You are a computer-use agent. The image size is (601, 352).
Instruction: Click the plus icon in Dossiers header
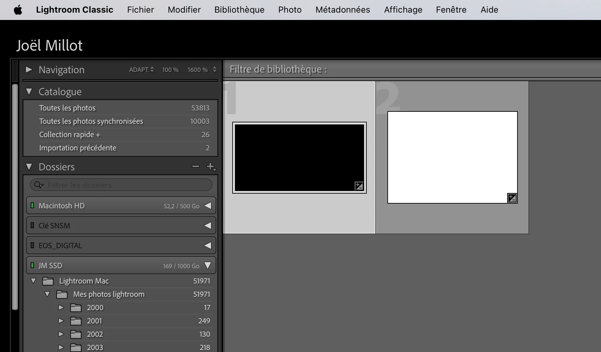(x=211, y=167)
